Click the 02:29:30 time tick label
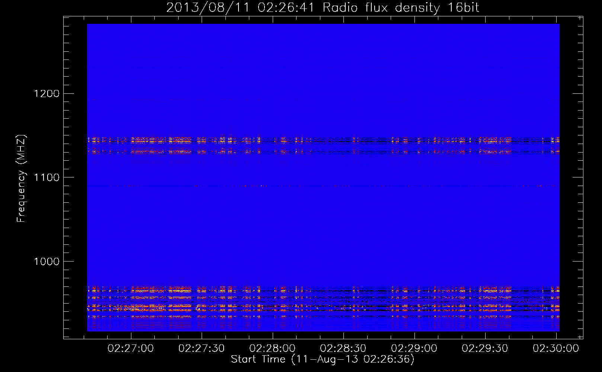Viewport: 602px width, 372px height. pyautogui.click(x=485, y=349)
